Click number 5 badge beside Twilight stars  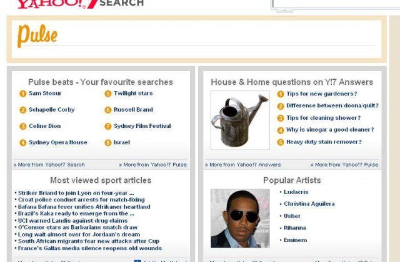pos(108,94)
